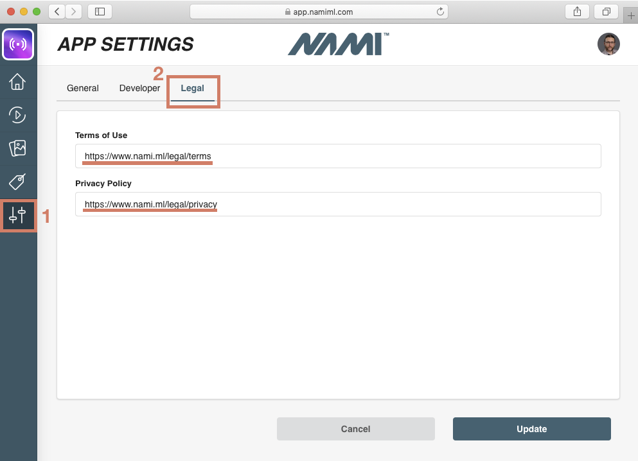Viewport: 638px width, 461px height.
Task: Click the Update button
Action: [532, 429]
